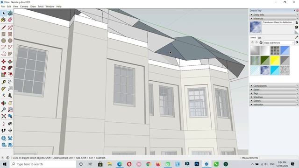This screenshot has width=299, height=168.
Task: Select the 3D Text tool
Action: 10,95
